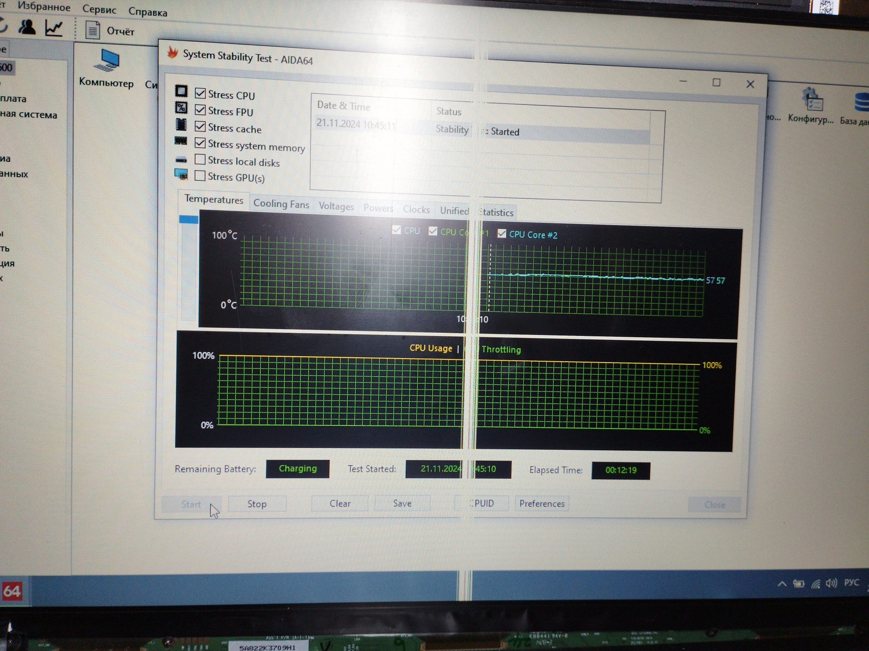Click the Stress FPU percent icon

point(181,108)
